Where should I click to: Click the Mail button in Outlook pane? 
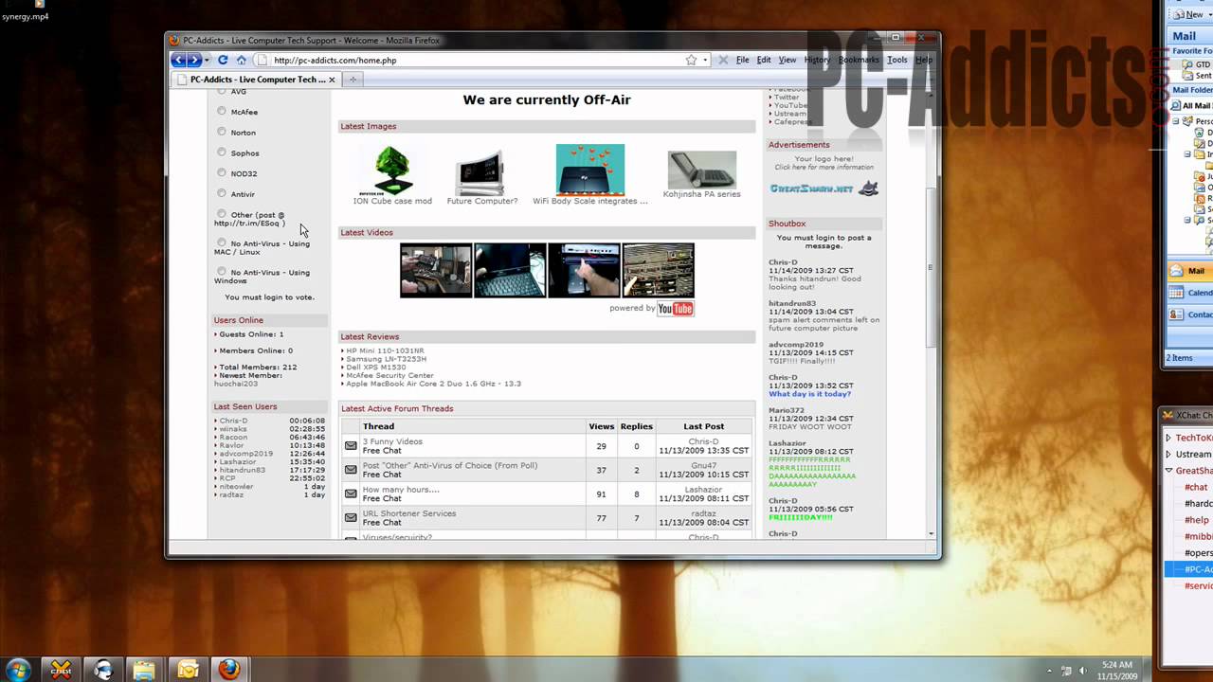pyautogui.click(x=1190, y=271)
